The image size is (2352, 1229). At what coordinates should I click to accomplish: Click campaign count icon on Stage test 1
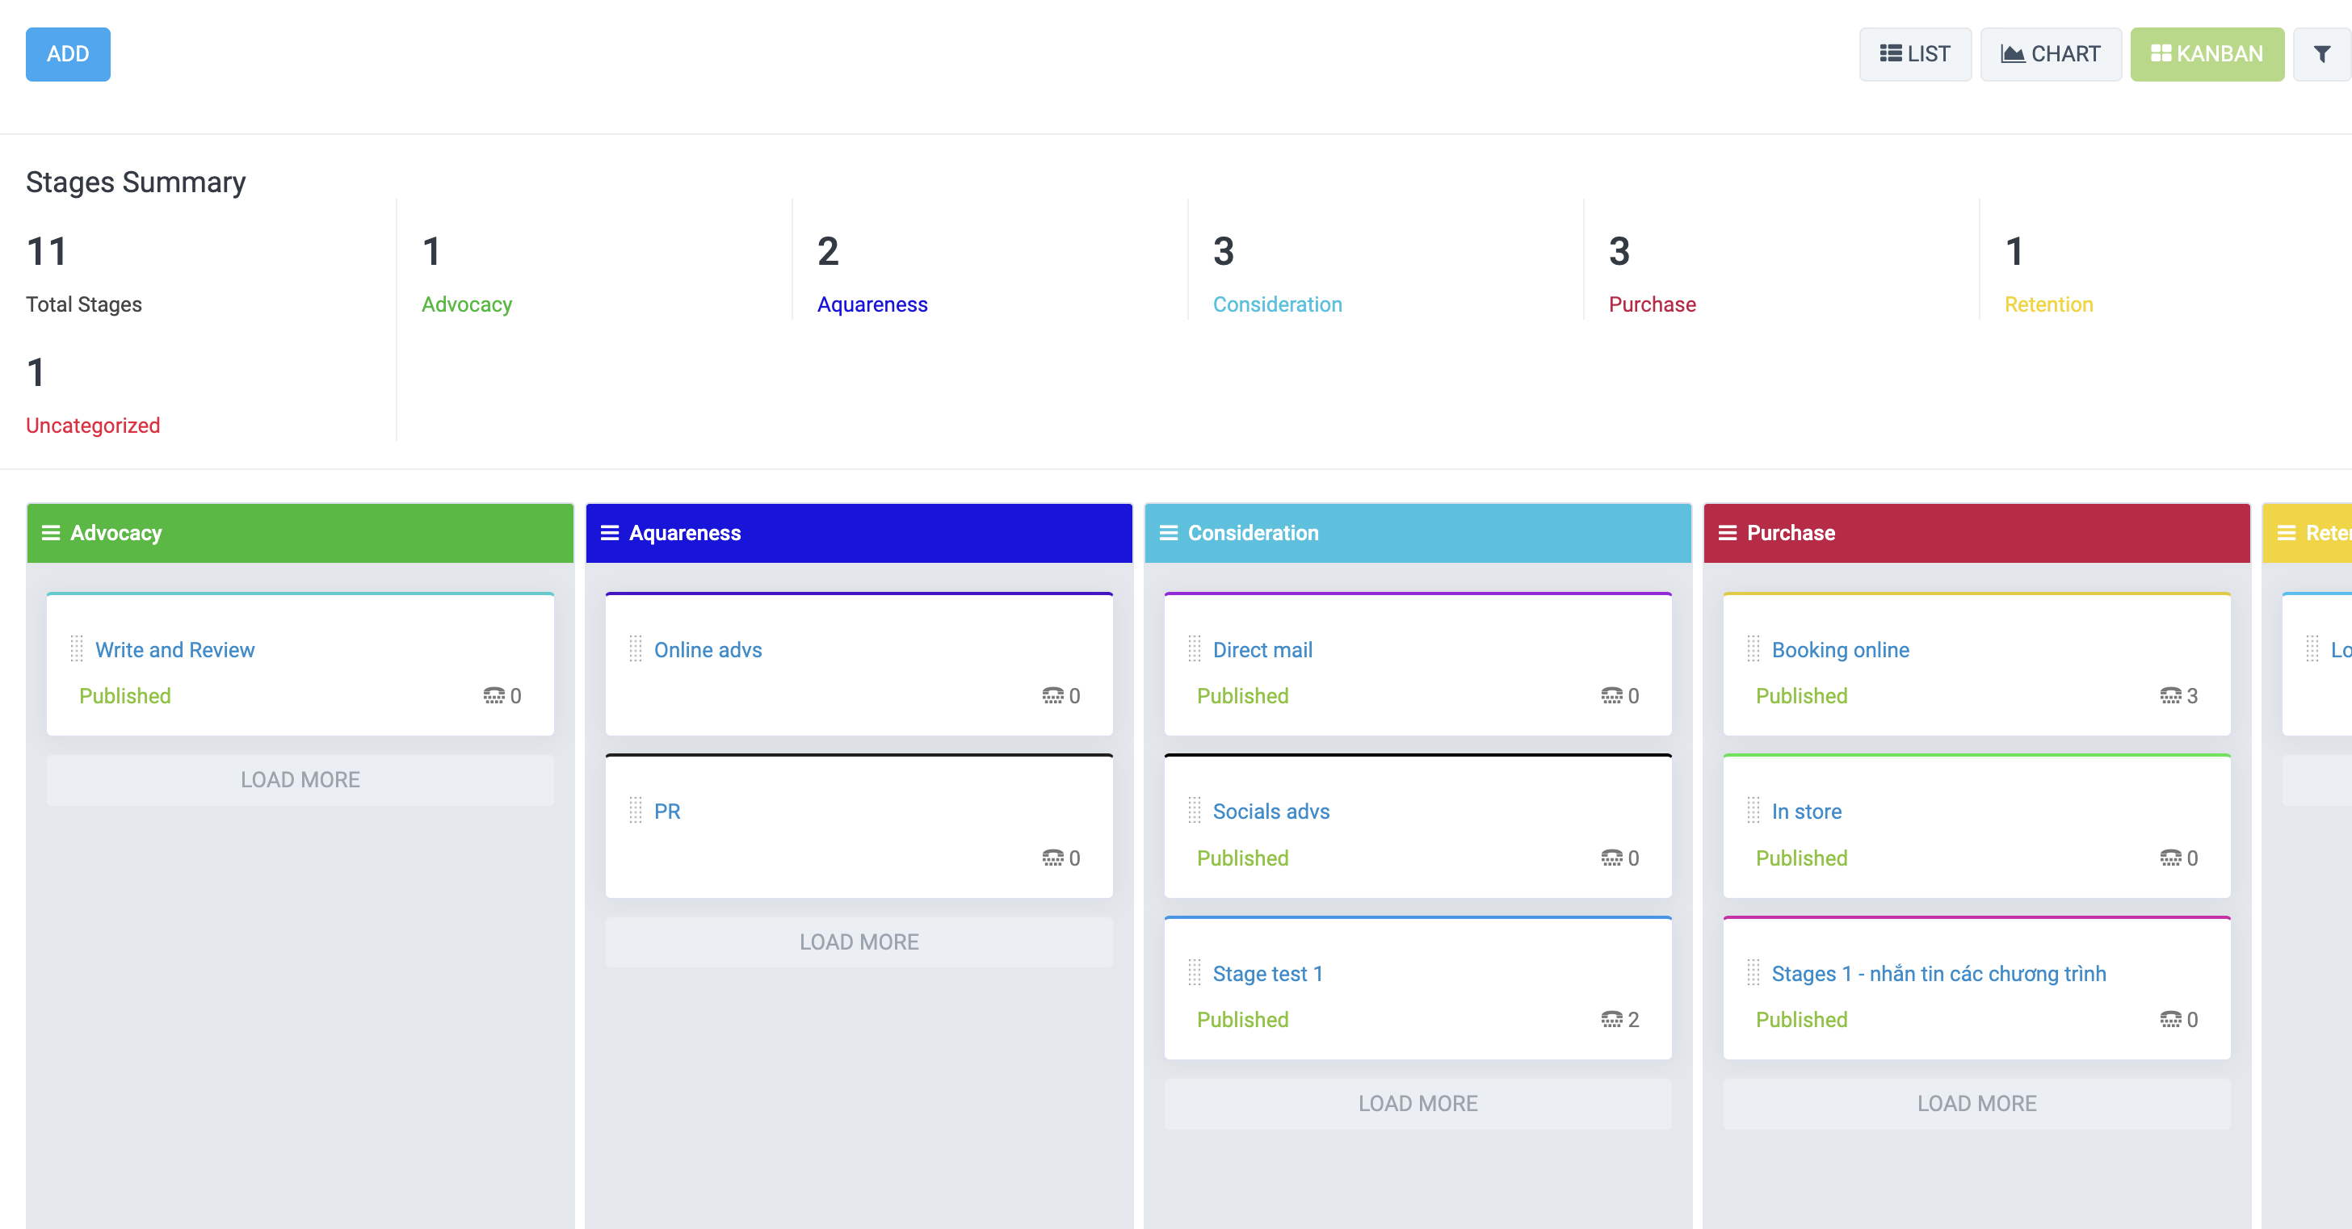tap(1611, 1020)
